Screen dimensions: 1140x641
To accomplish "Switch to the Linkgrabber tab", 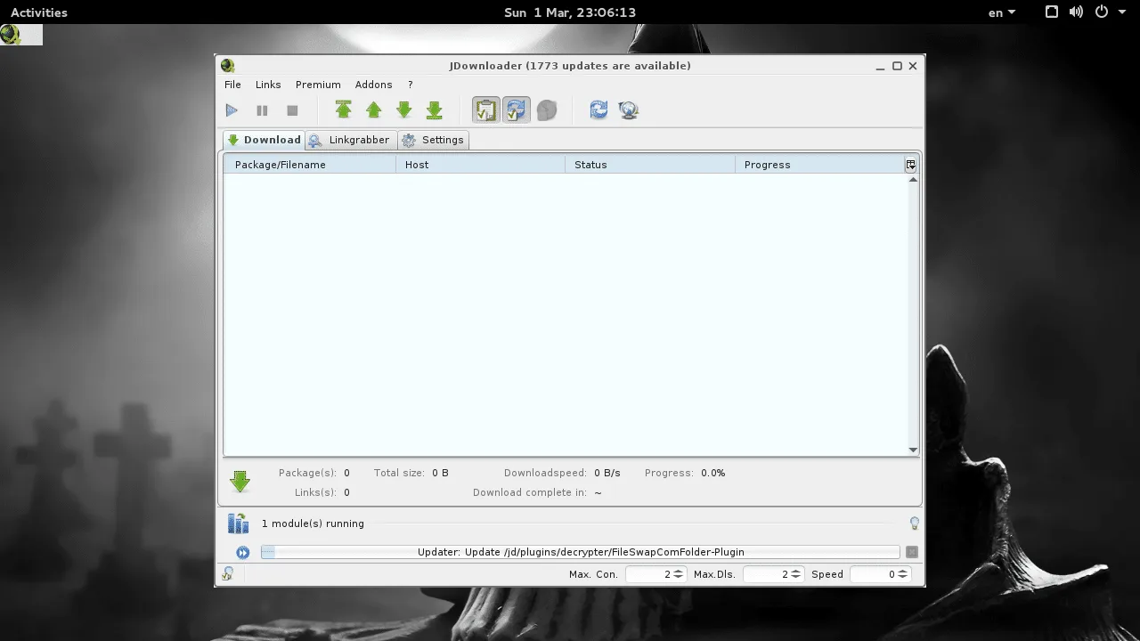I will tap(349, 140).
